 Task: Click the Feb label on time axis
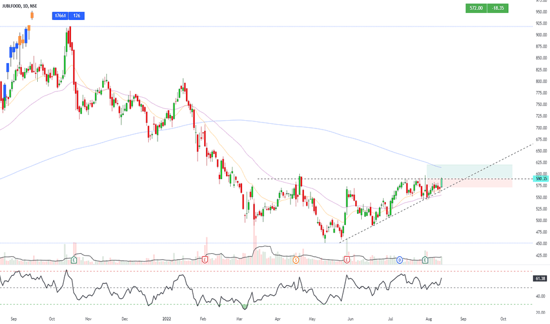(202, 319)
